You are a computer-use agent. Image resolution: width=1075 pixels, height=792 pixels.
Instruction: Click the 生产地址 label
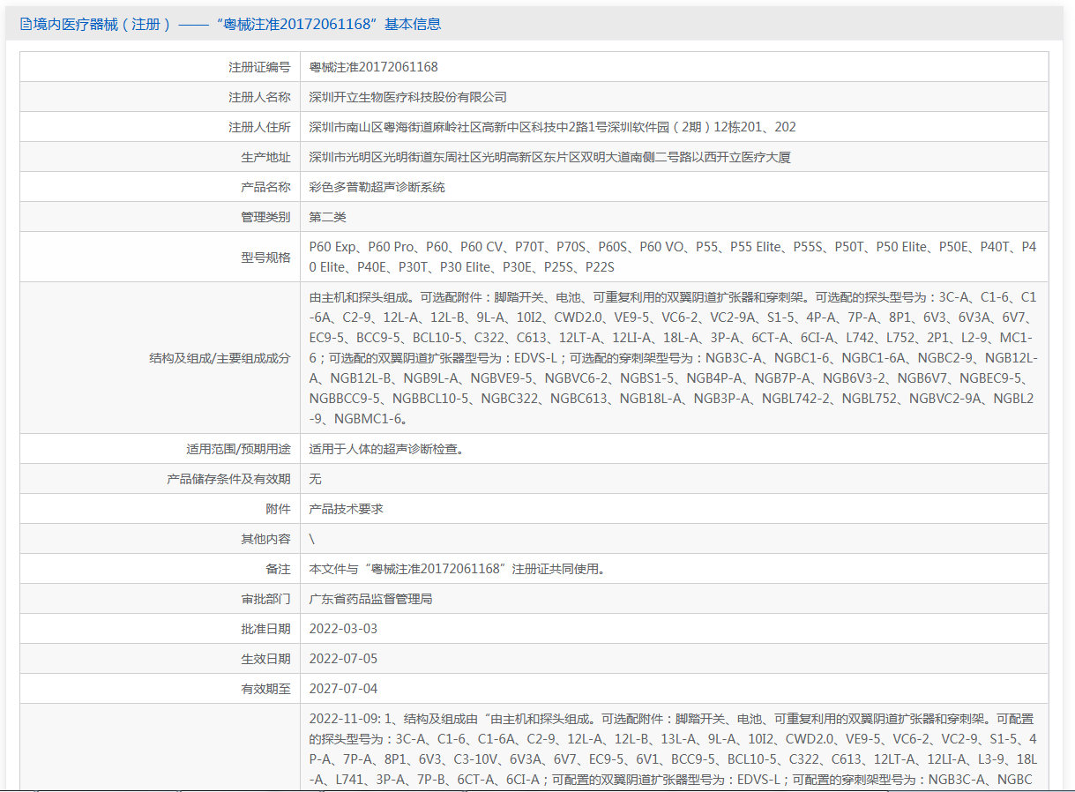click(265, 157)
